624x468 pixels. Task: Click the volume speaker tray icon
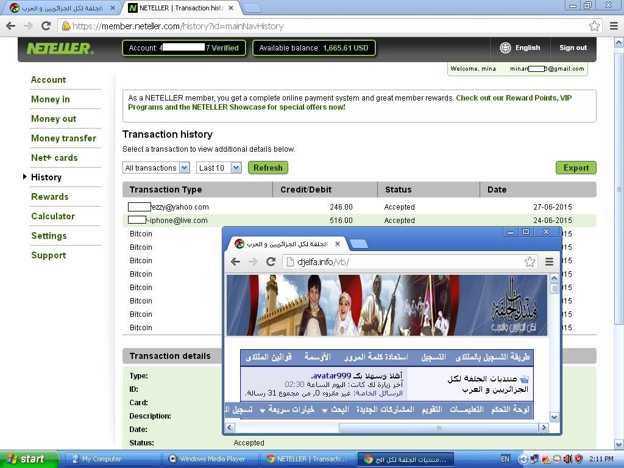pyautogui.click(x=568, y=459)
